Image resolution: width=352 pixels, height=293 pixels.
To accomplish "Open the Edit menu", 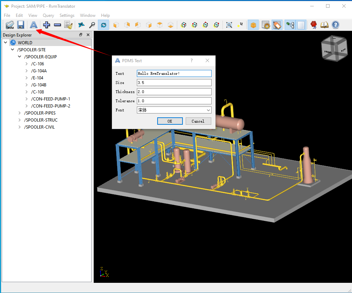I will [x=19, y=15].
